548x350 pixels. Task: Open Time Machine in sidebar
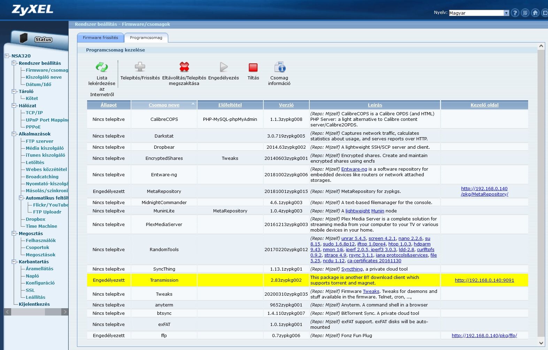click(41, 226)
